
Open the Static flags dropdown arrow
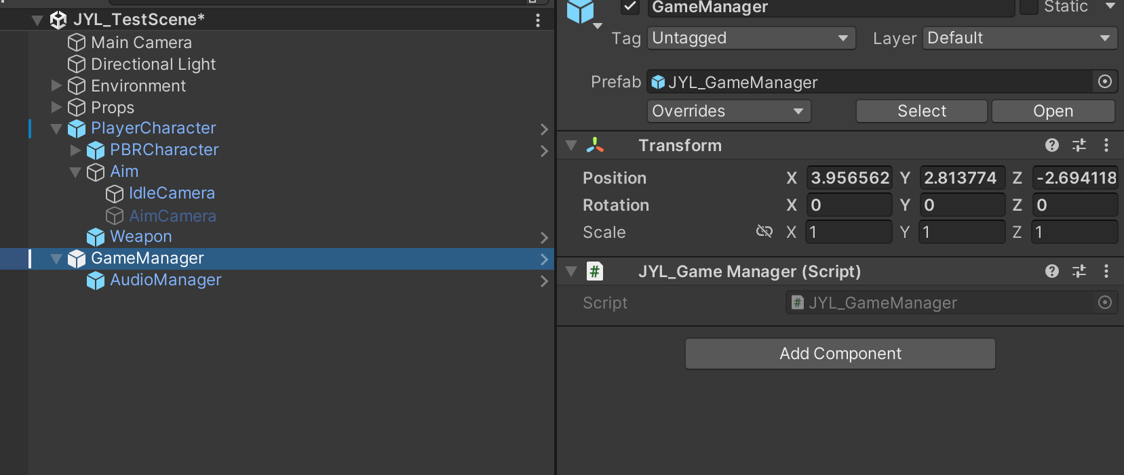[x=1110, y=6]
